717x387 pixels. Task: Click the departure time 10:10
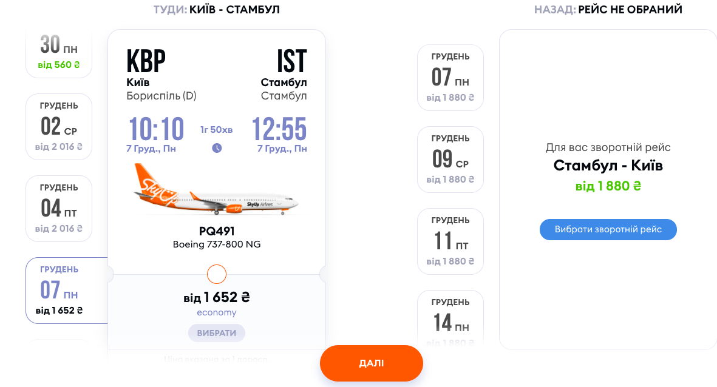pos(156,129)
